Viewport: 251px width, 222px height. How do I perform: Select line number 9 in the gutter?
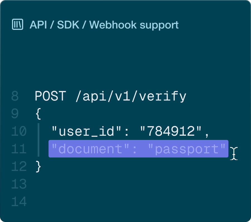pos(15,114)
